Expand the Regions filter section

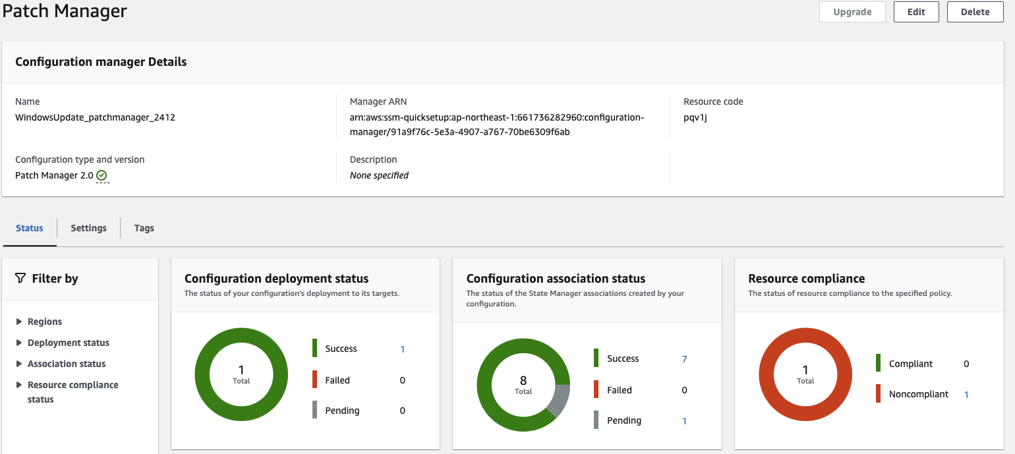(x=44, y=321)
